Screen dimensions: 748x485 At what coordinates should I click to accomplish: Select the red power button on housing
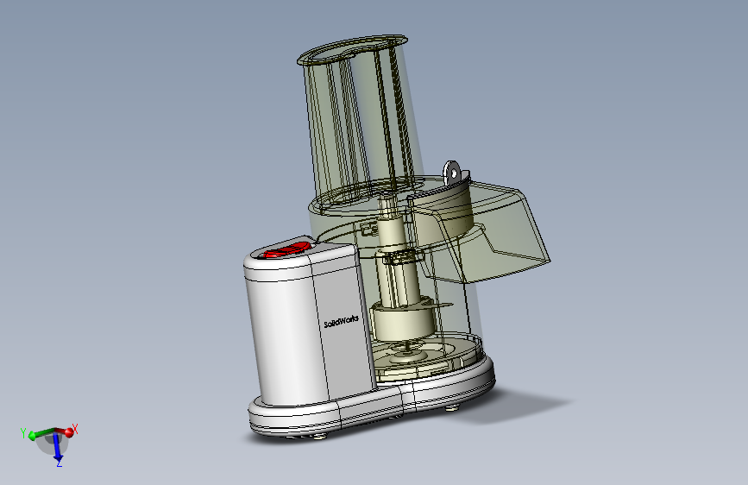click(286, 249)
